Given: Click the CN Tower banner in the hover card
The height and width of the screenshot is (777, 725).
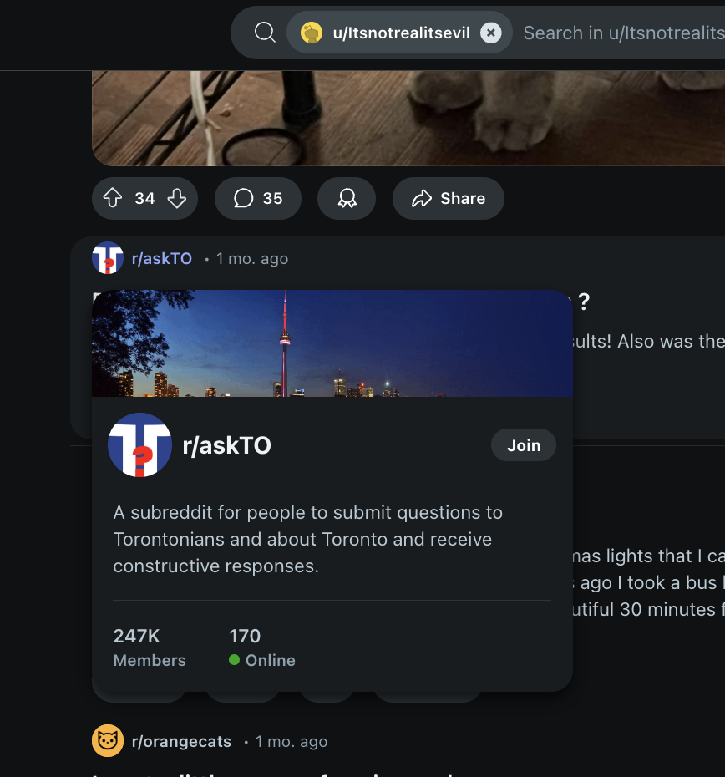Looking at the screenshot, I should click(x=332, y=343).
